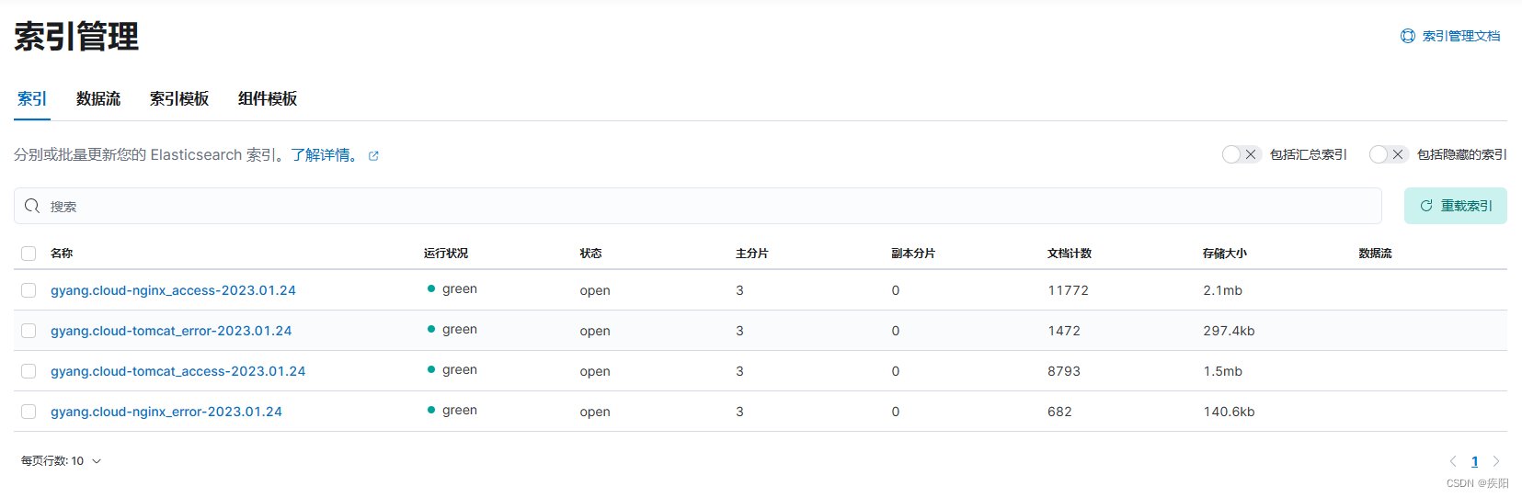
Task: Click the reload icon in 重载索引
Action: [x=1426, y=206]
